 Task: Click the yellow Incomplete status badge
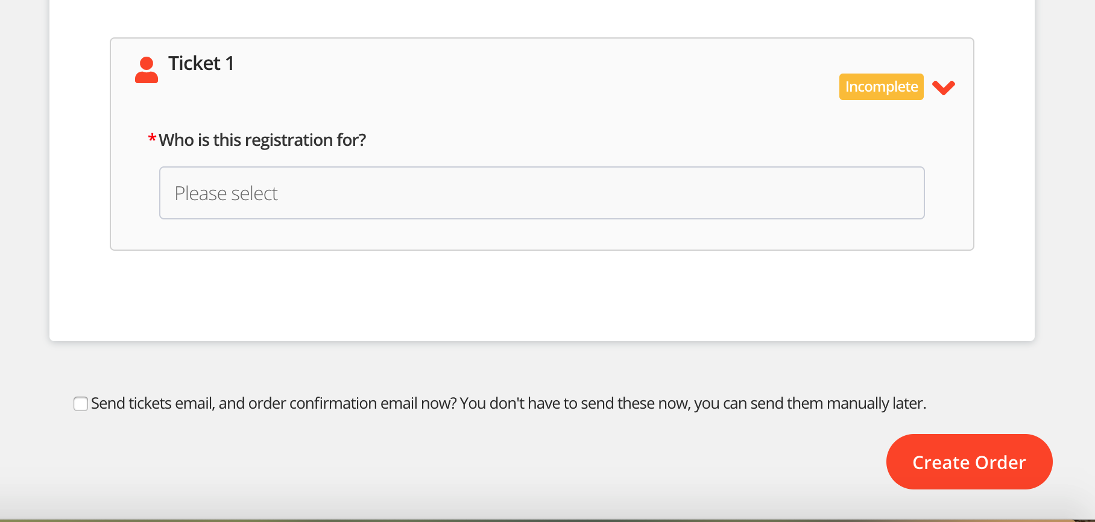click(x=881, y=87)
